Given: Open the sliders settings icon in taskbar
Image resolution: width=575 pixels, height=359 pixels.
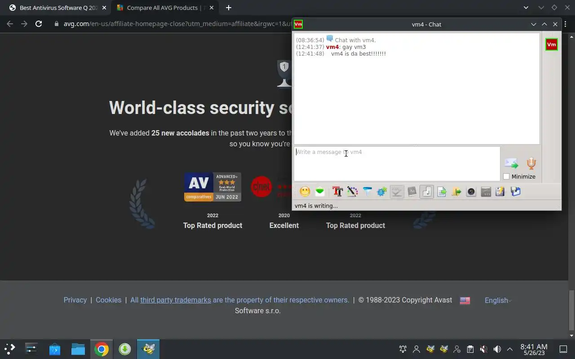Looking at the screenshot, I should pyautogui.click(x=31, y=349).
